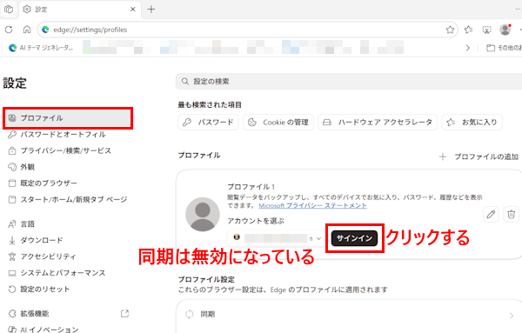Expand hidden bookmarks with chevron arrow
The width and height of the screenshot is (522, 333).
click(x=468, y=48)
